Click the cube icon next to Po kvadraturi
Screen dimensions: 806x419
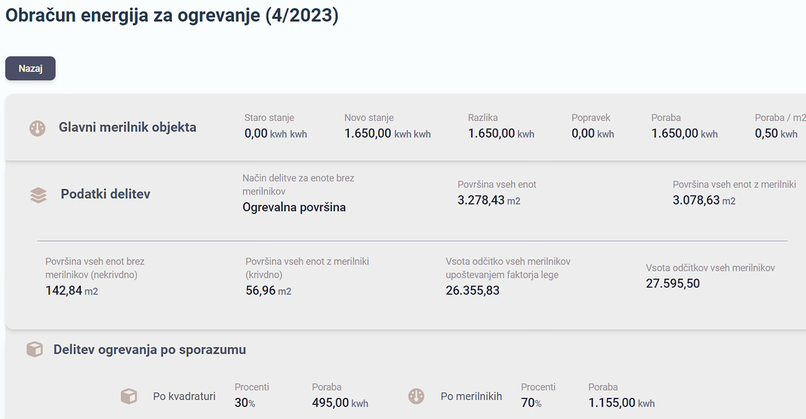pyautogui.click(x=129, y=396)
